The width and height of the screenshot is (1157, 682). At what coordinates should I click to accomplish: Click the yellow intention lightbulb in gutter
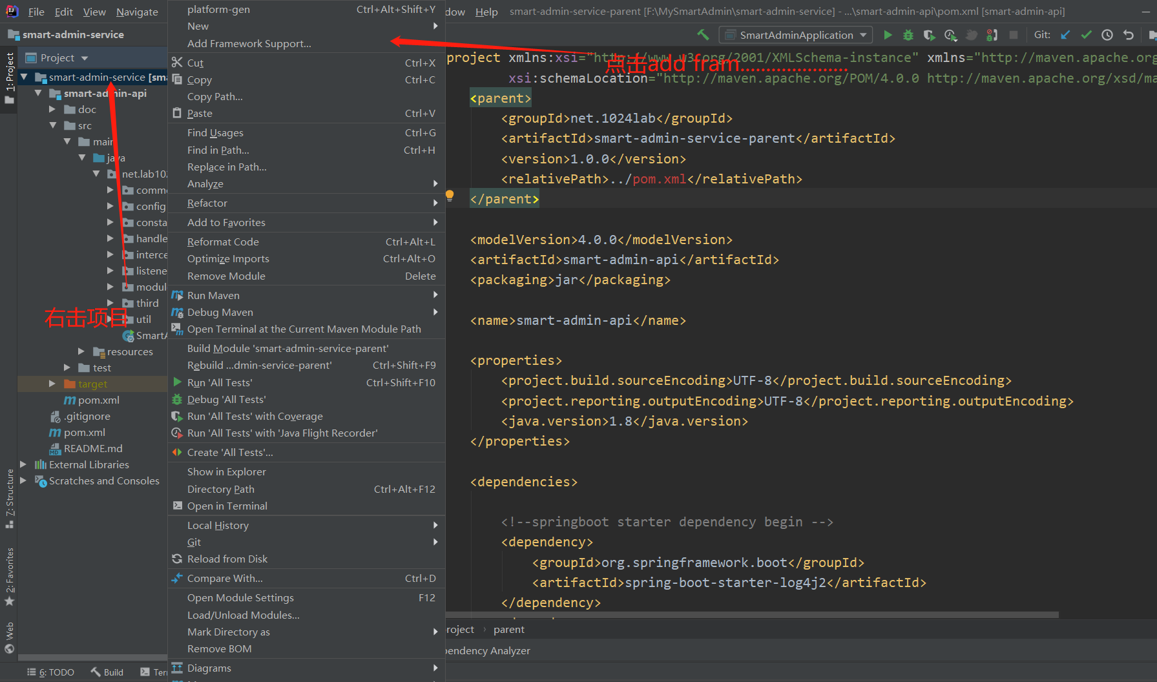[x=450, y=195]
